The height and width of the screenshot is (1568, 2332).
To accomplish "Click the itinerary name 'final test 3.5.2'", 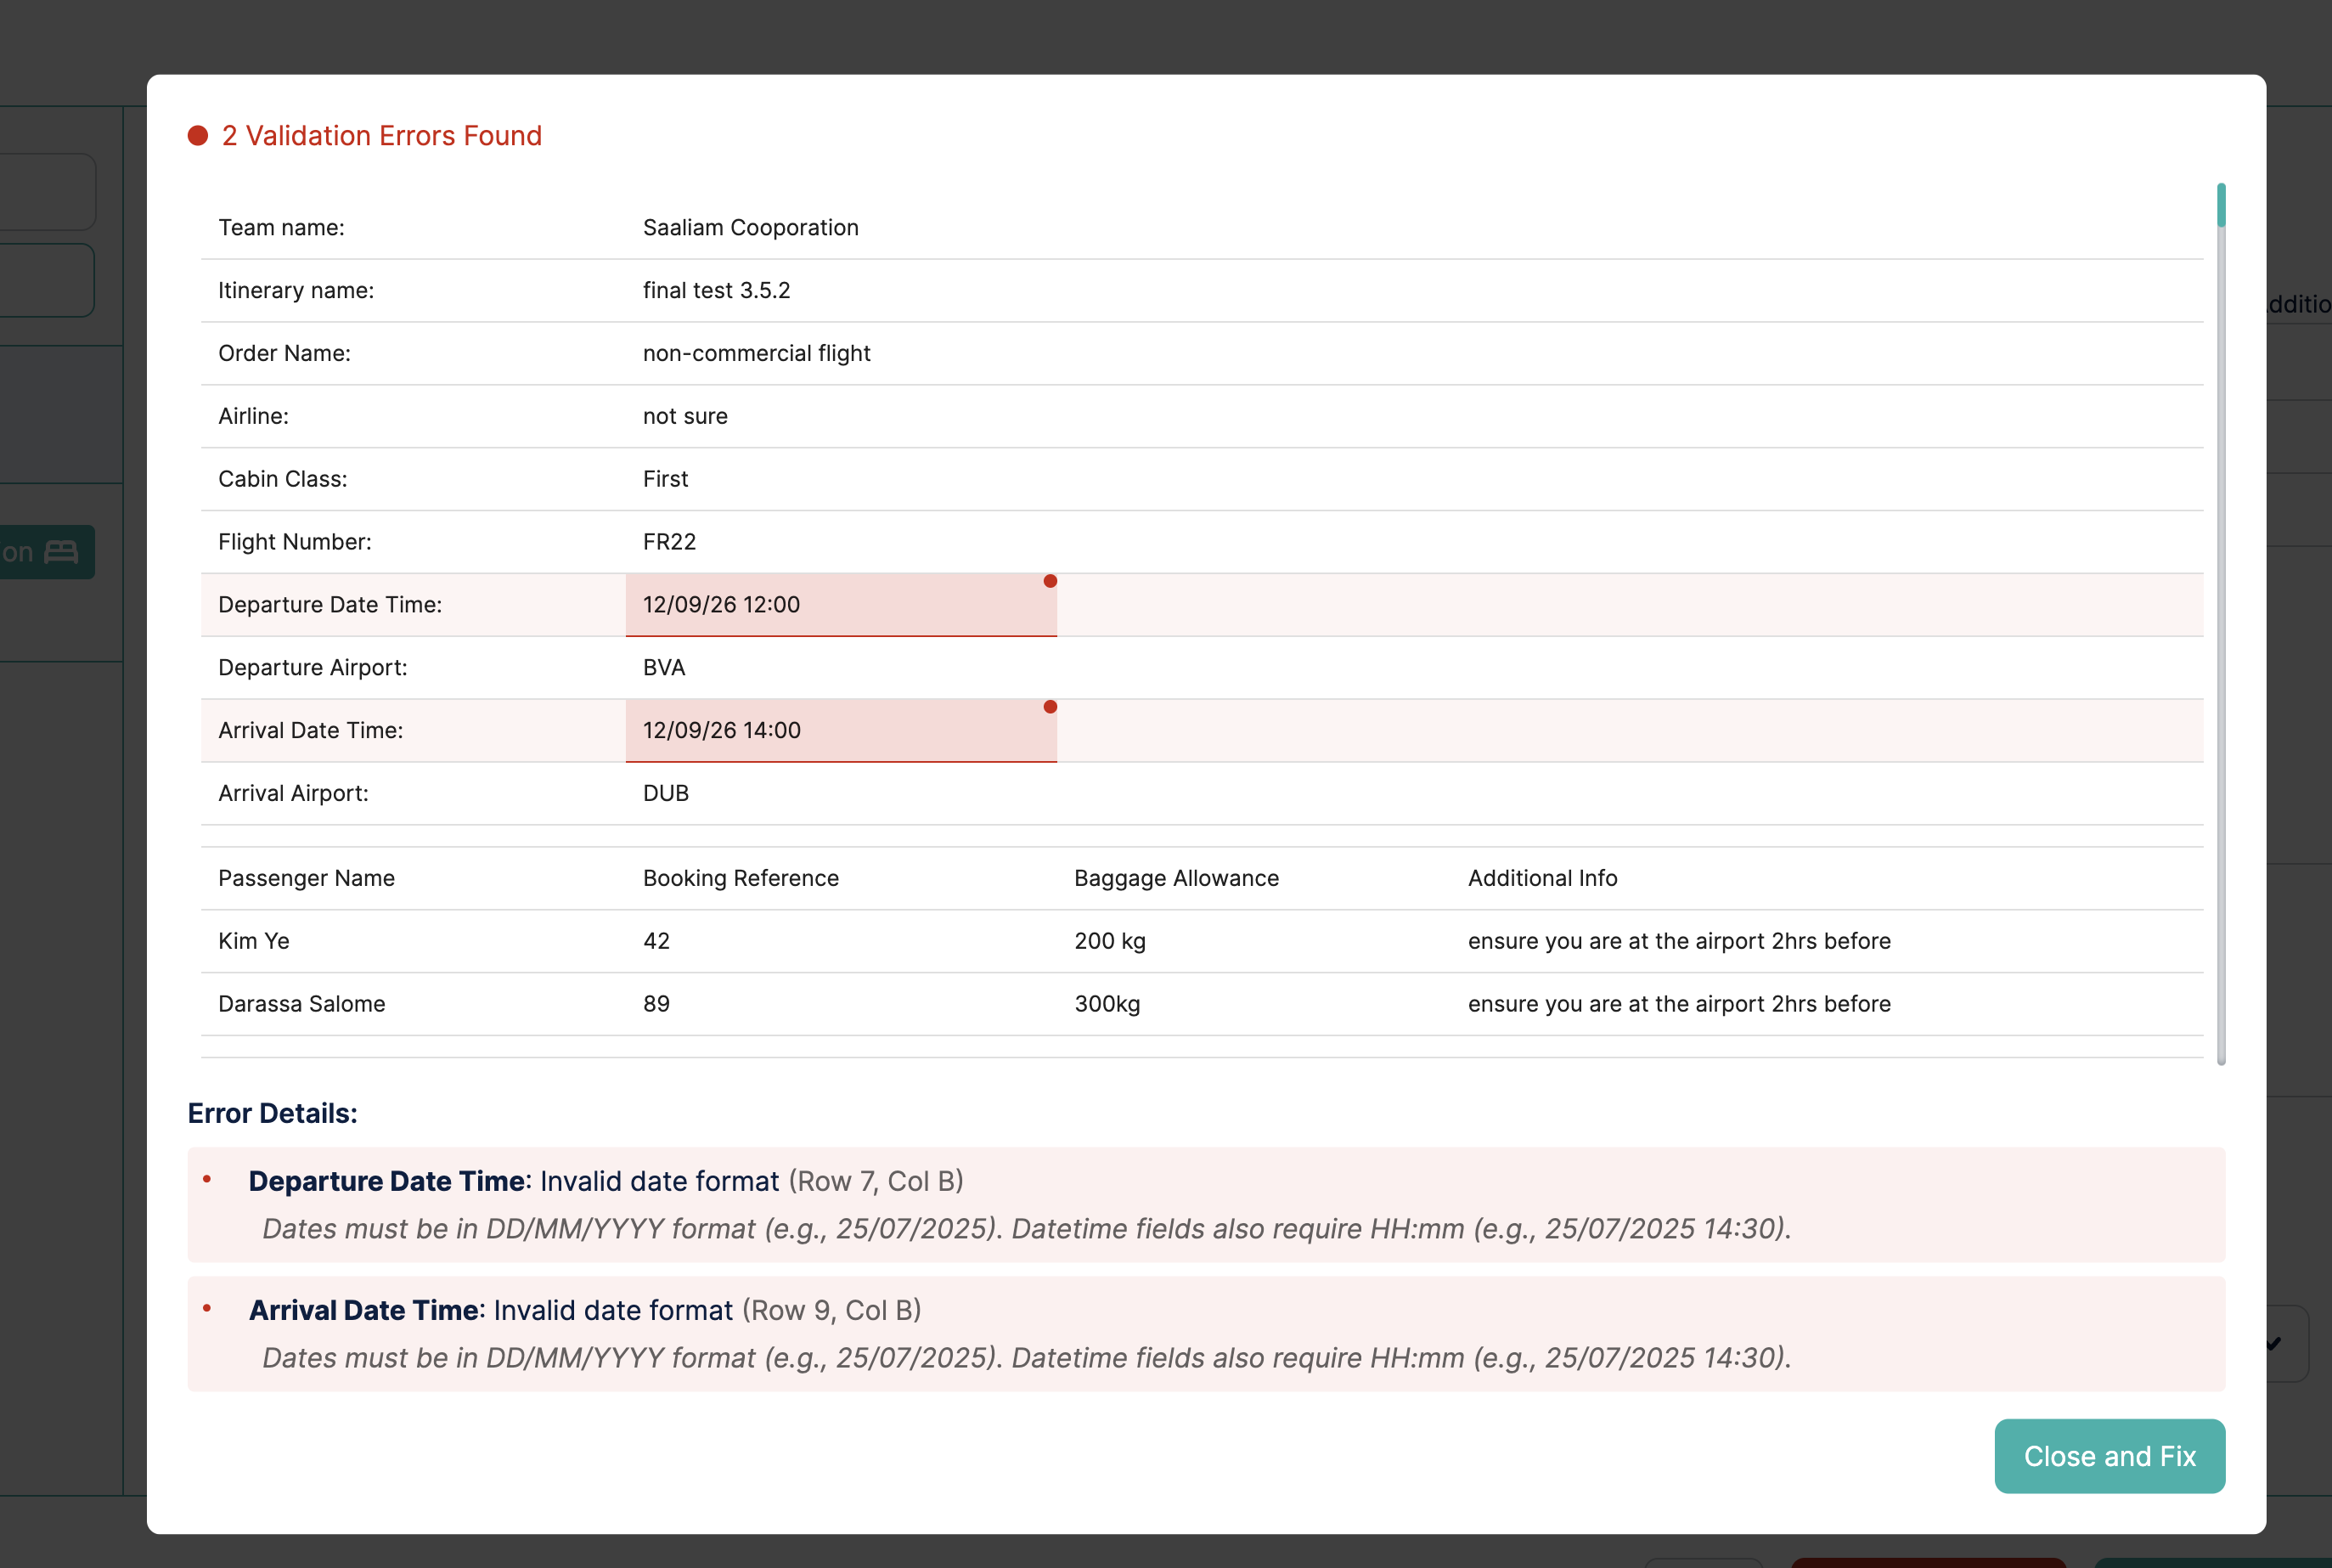I will tap(717, 290).
